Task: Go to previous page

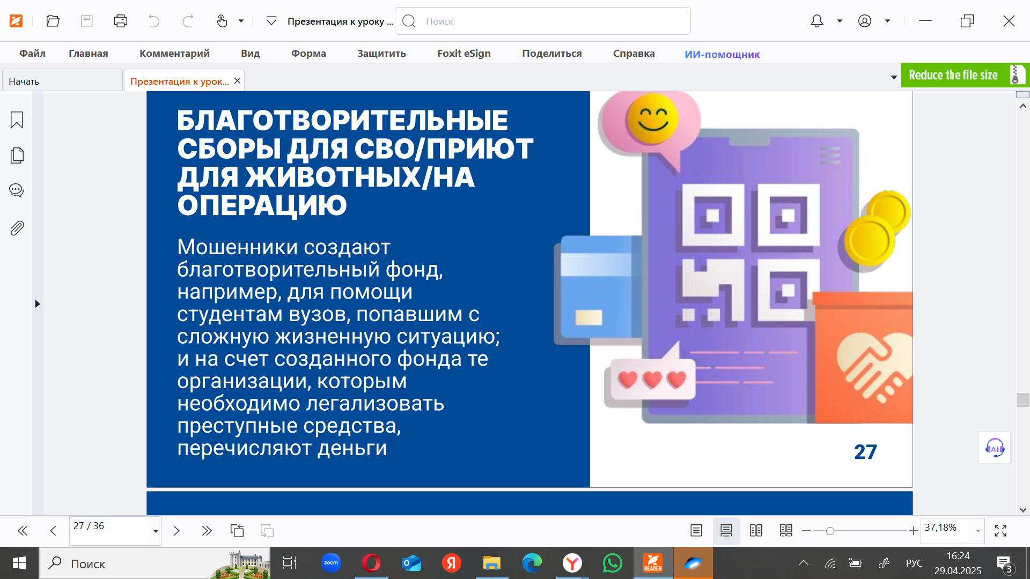Action: pos(53,531)
